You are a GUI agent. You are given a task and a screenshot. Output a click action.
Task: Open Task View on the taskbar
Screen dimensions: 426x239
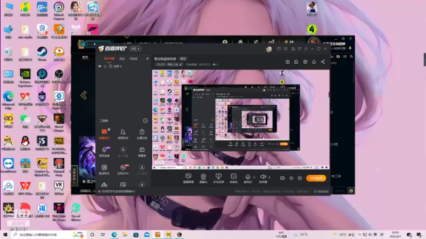tap(103, 234)
